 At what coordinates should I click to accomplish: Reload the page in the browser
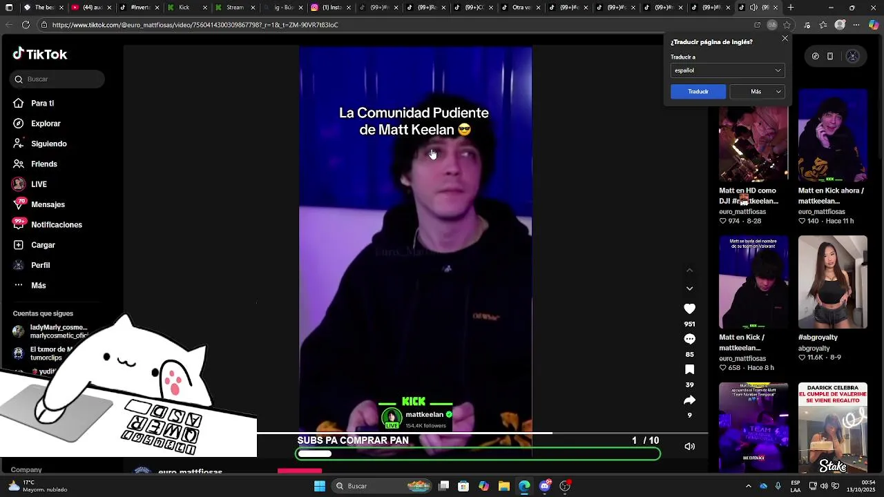[x=26, y=25]
